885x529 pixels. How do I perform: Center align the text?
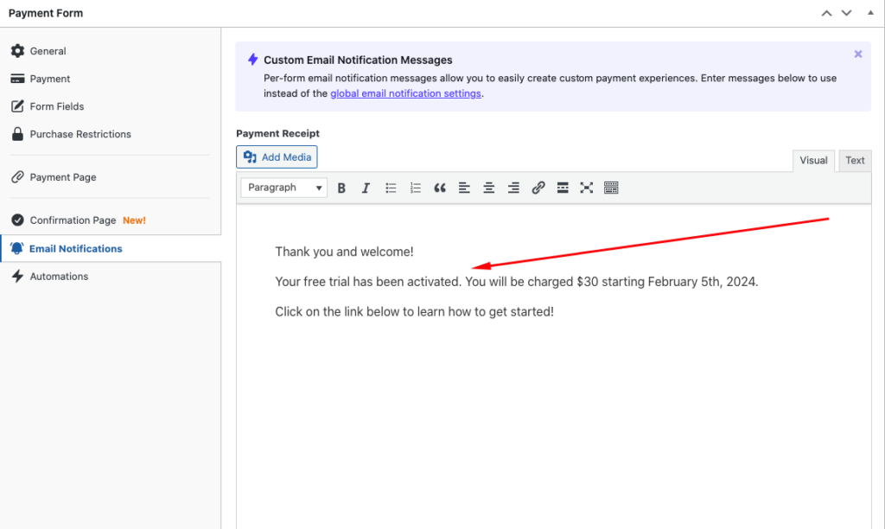(x=489, y=188)
